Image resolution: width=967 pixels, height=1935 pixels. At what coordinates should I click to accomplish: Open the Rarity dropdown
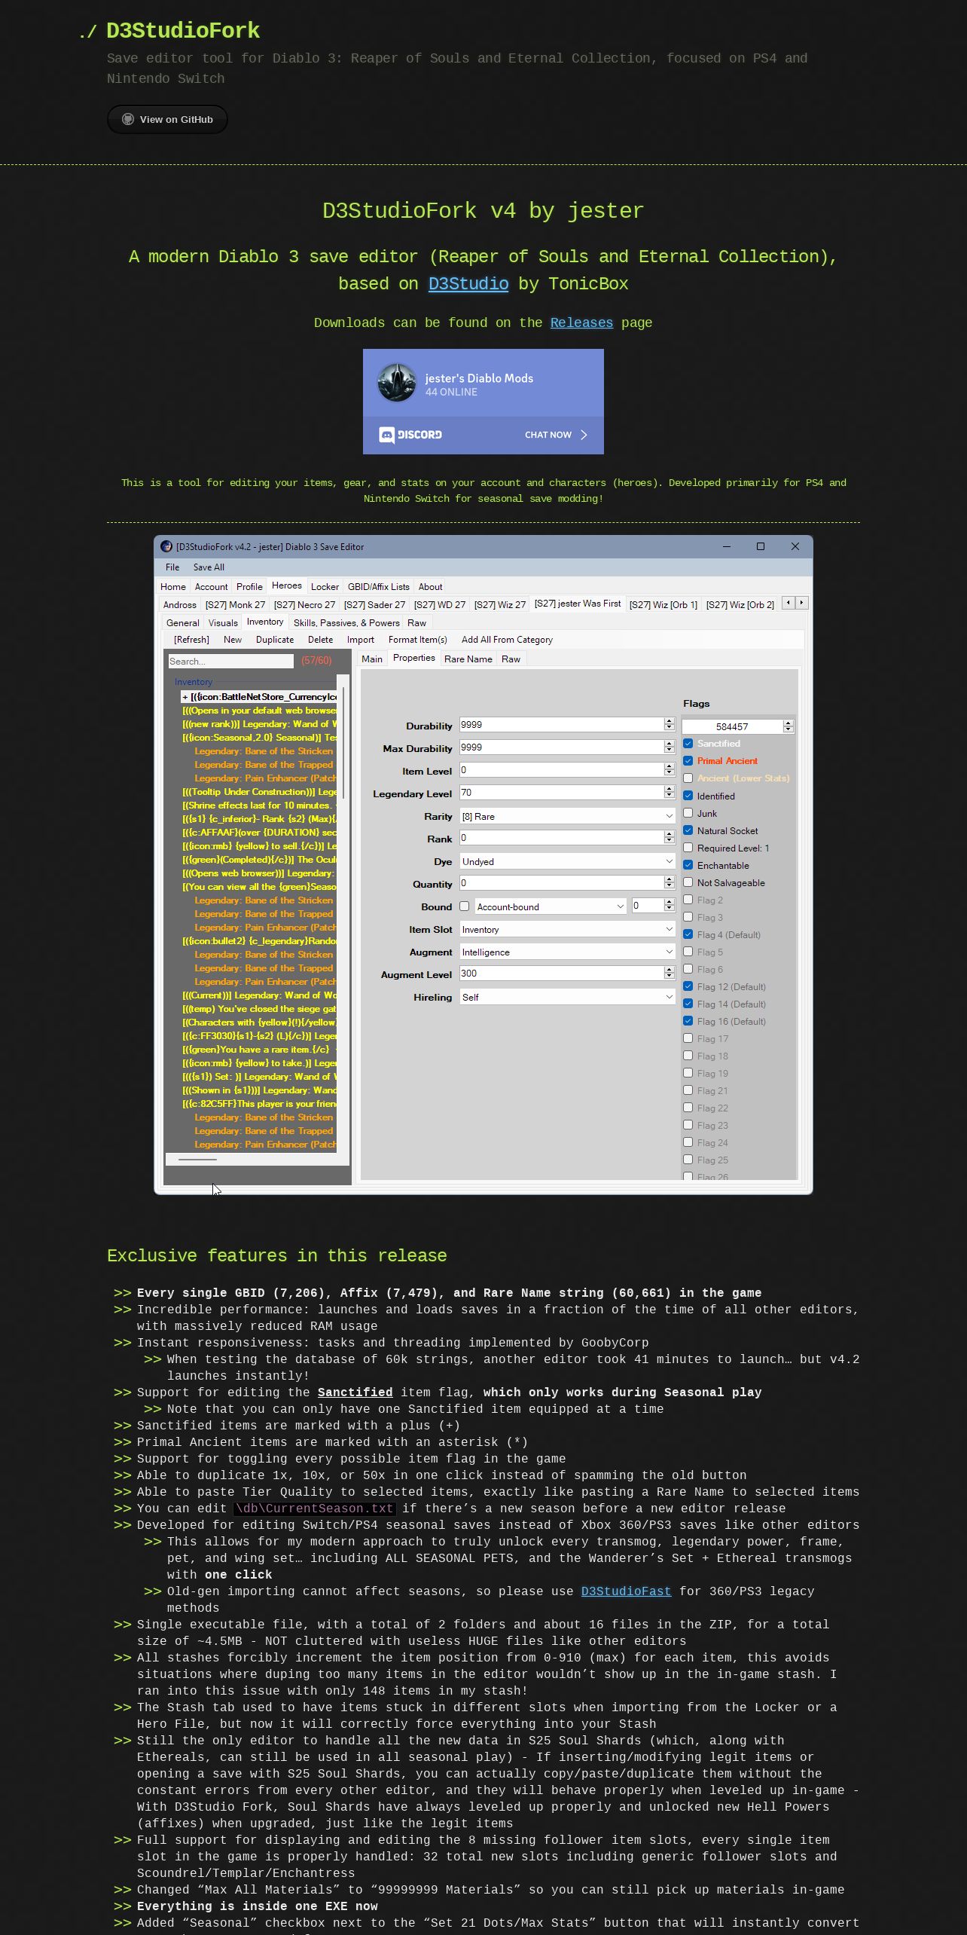[x=567, y=816]
